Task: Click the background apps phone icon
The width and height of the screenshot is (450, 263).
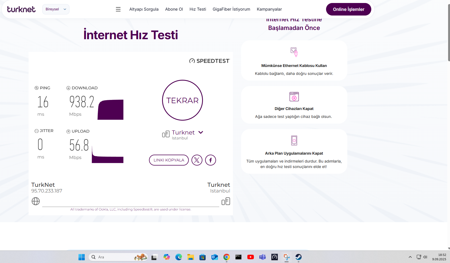Action: pyautogui.click(x=294, y=140)
